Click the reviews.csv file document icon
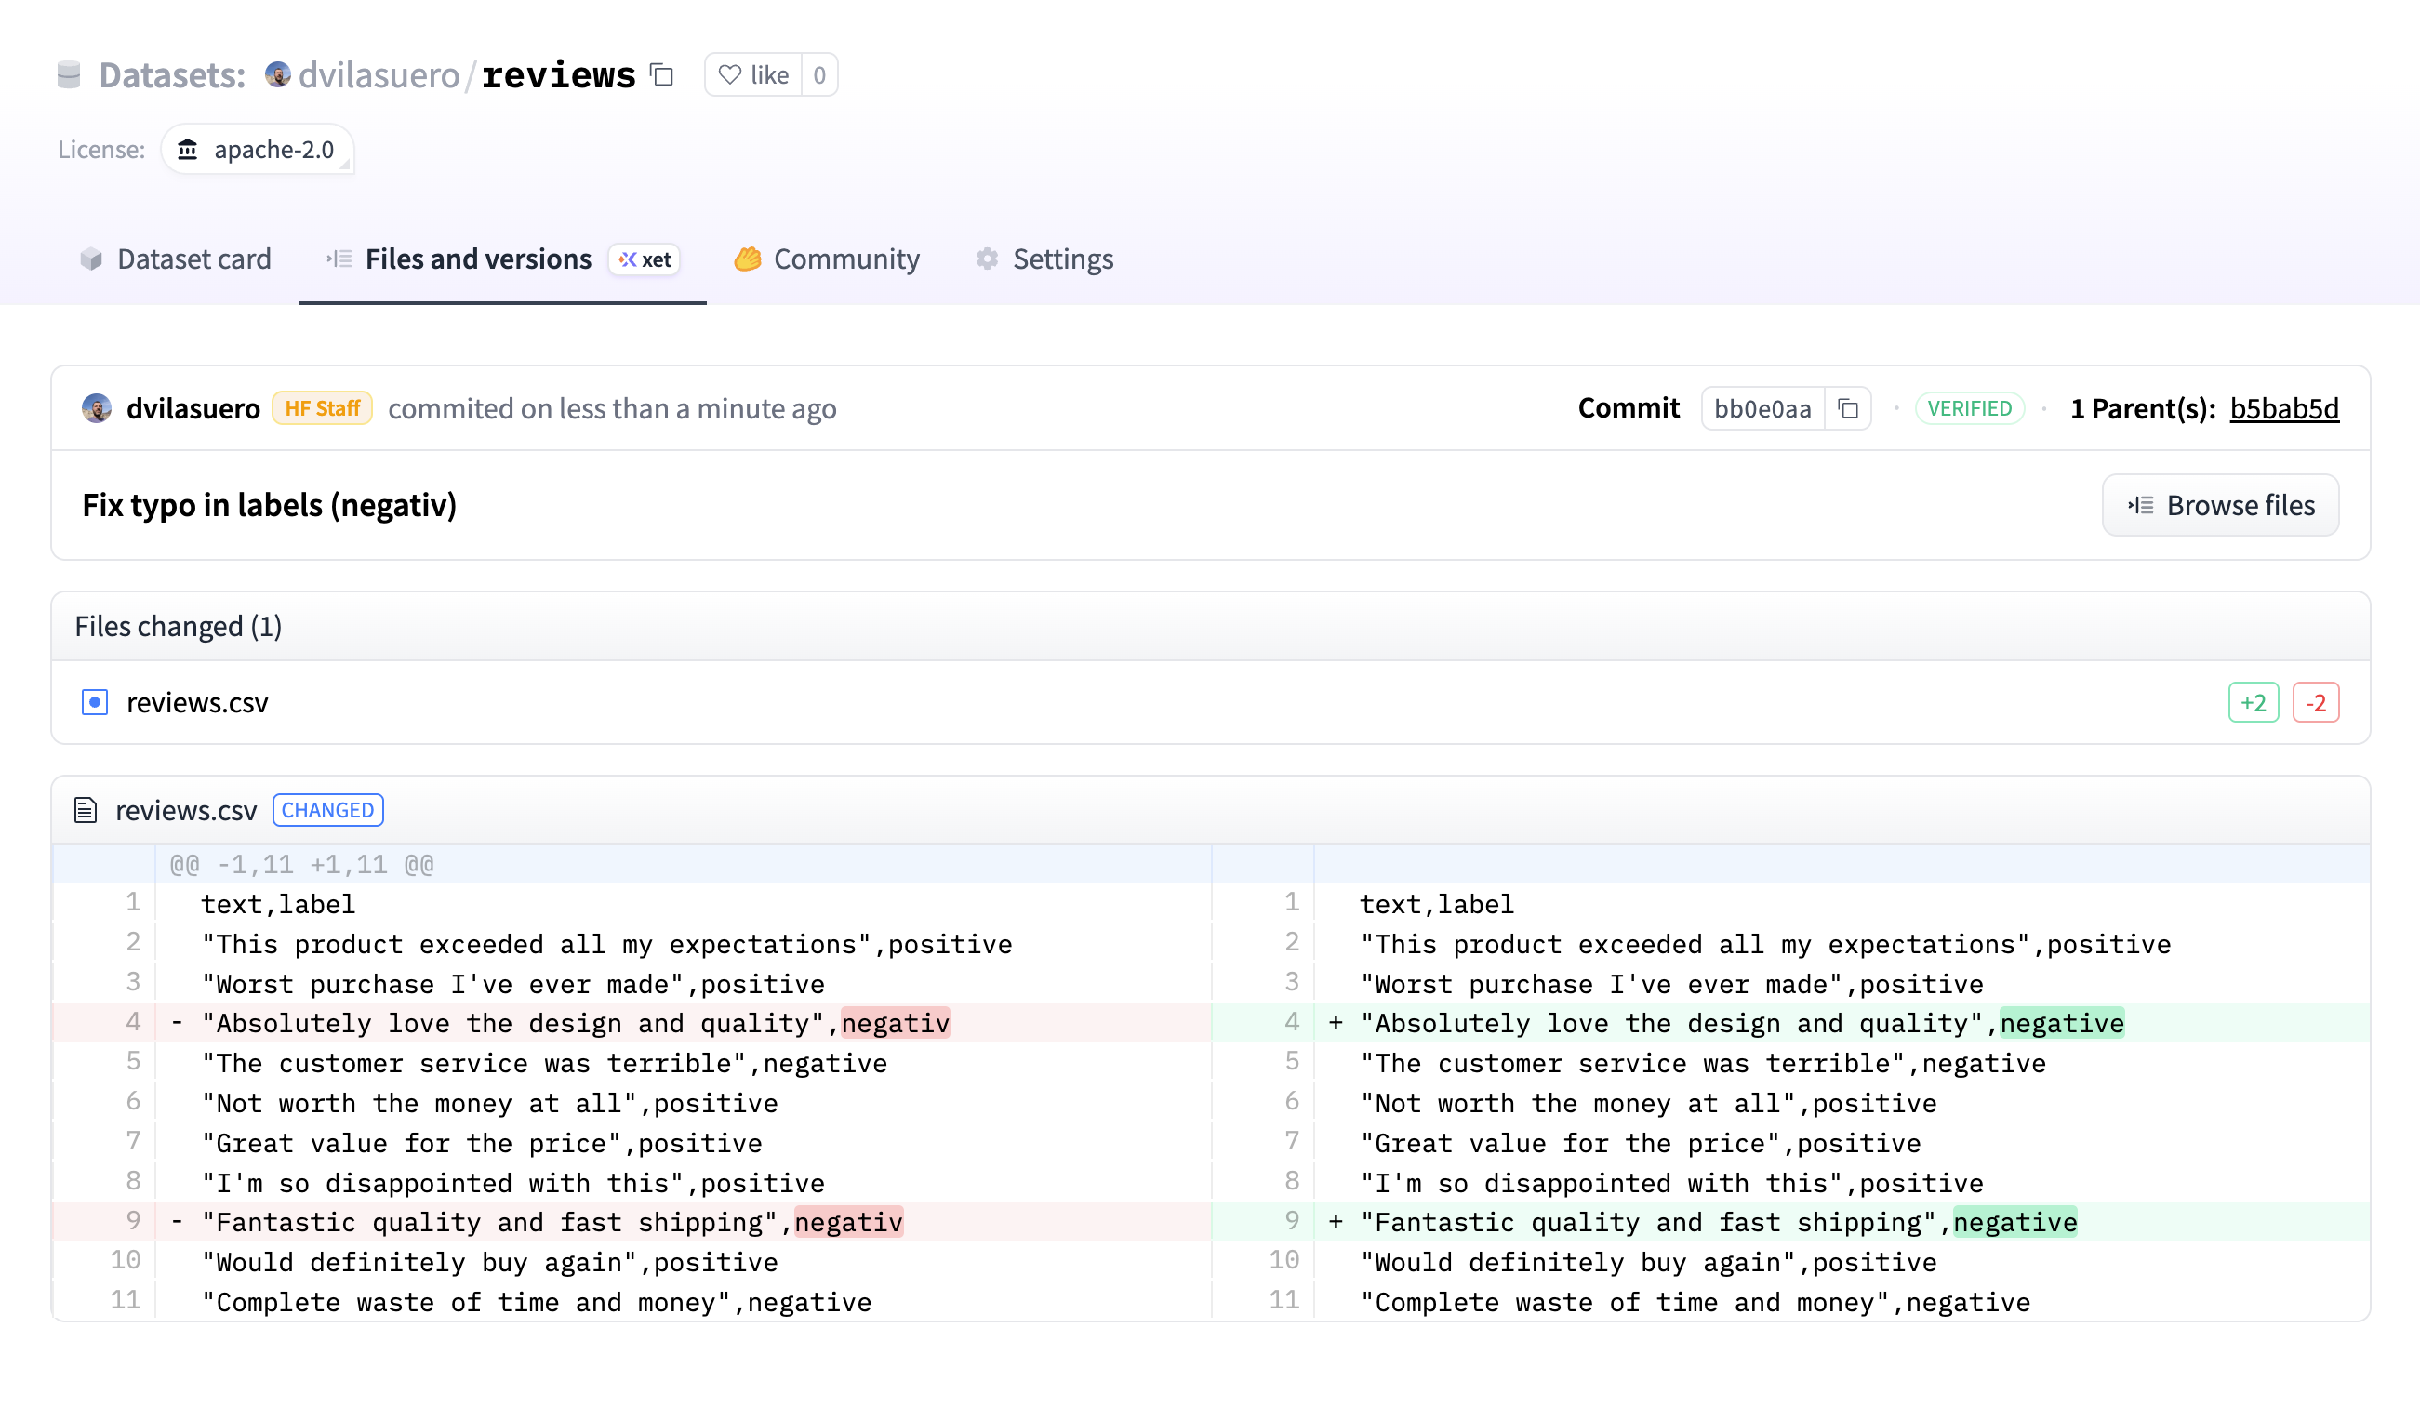The image size is (2420, 1421). click(86, 809)
